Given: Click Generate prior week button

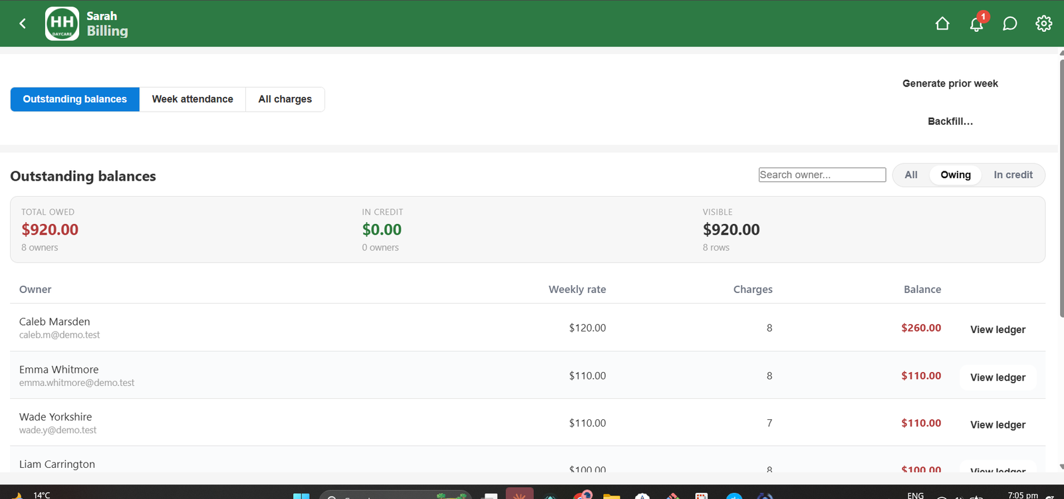Looking at the screenshot, I should point(950,84).
